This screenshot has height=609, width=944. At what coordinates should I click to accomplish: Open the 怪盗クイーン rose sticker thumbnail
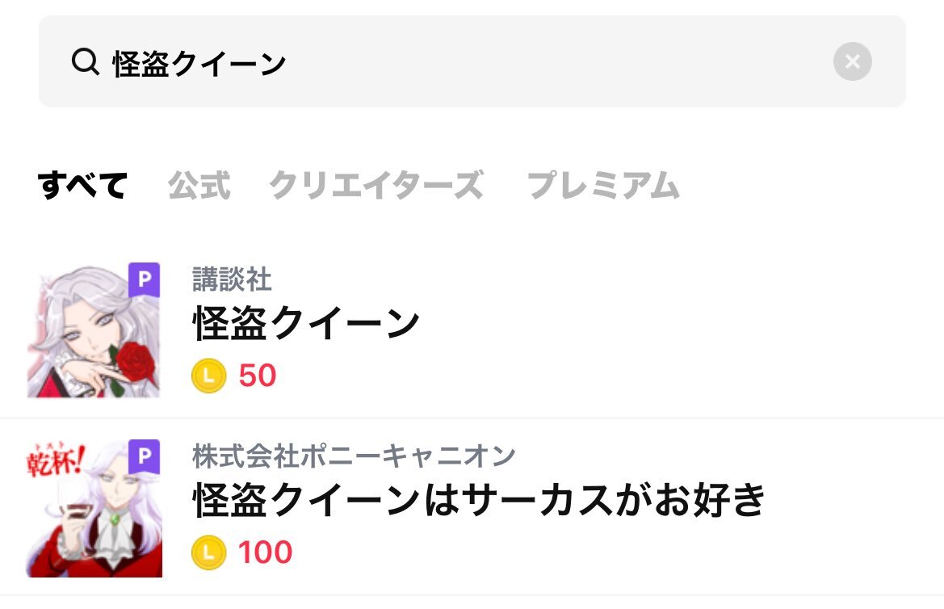[x=94, y=330]
